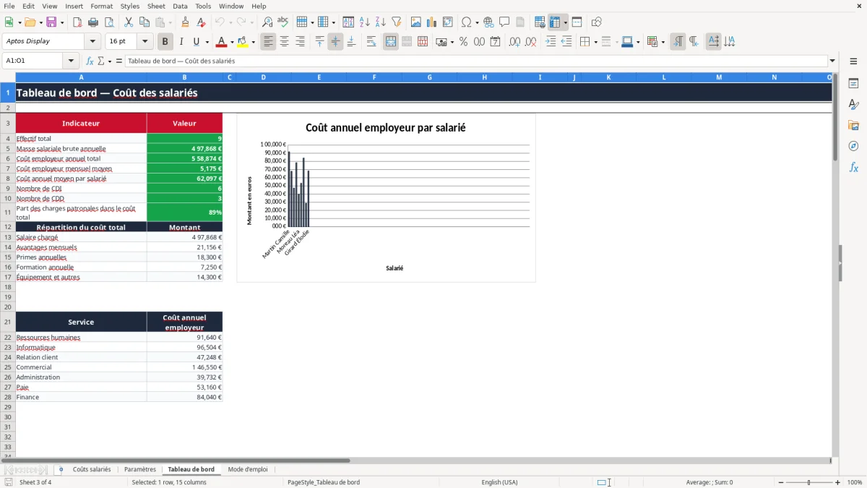Toggle Underline formatting
The width and height of the screenshot is (867, 488).
[196, 42]
